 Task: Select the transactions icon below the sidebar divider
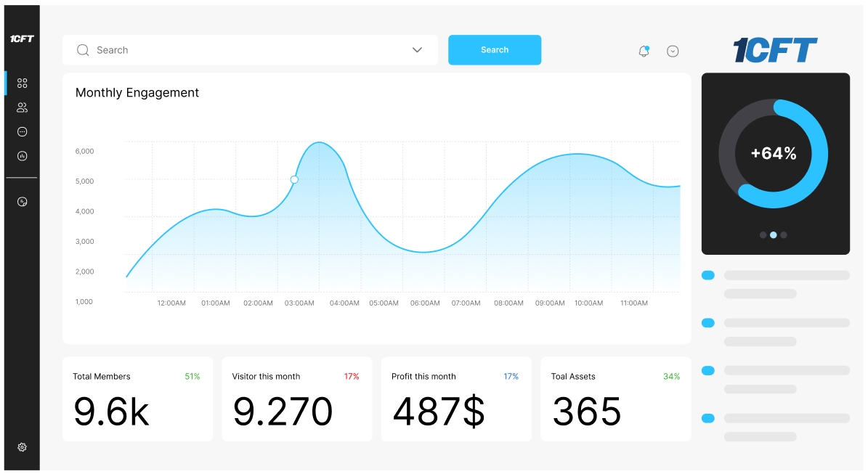[22, 201]
